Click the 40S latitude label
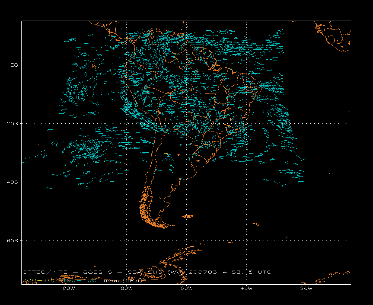 pyautogui.click(x=12, y=182)
